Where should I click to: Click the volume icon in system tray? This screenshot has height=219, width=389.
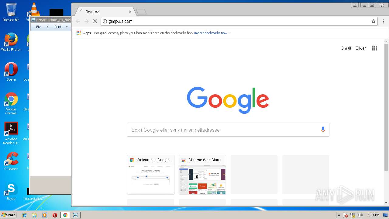(360, 215)
